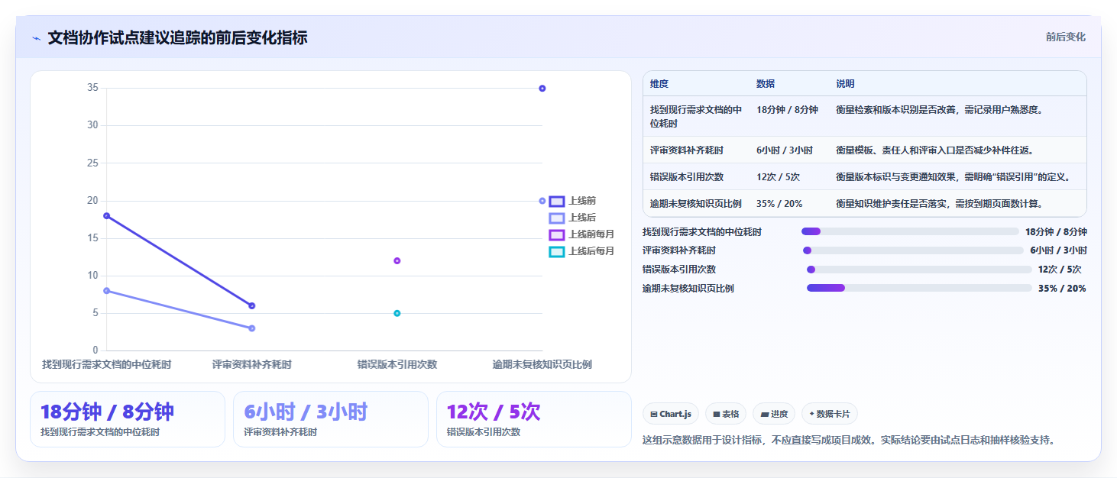Click the purple point at 错误版本引用次数
Image resolution: width=1117 pixels, height=478 pixels.
click(397, 261)
